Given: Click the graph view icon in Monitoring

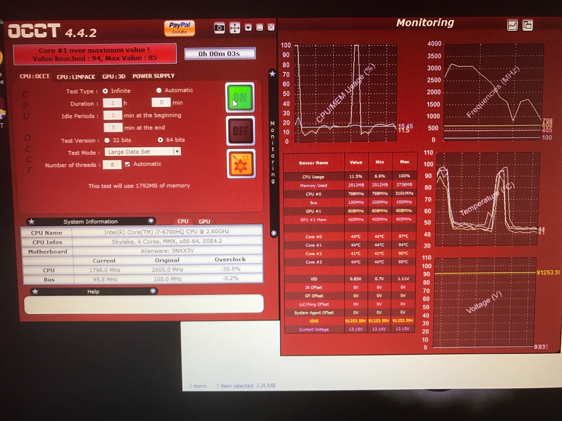Looking at the screenshot, I should tap(512, 25).
